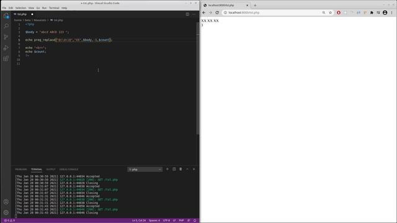
Task: Open the media control extension icon in Chrome
Action: (378, 12)
